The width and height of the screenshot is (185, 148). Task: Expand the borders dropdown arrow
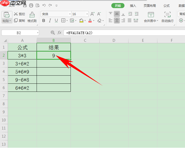pyautogui.click(x=67, y=21)
